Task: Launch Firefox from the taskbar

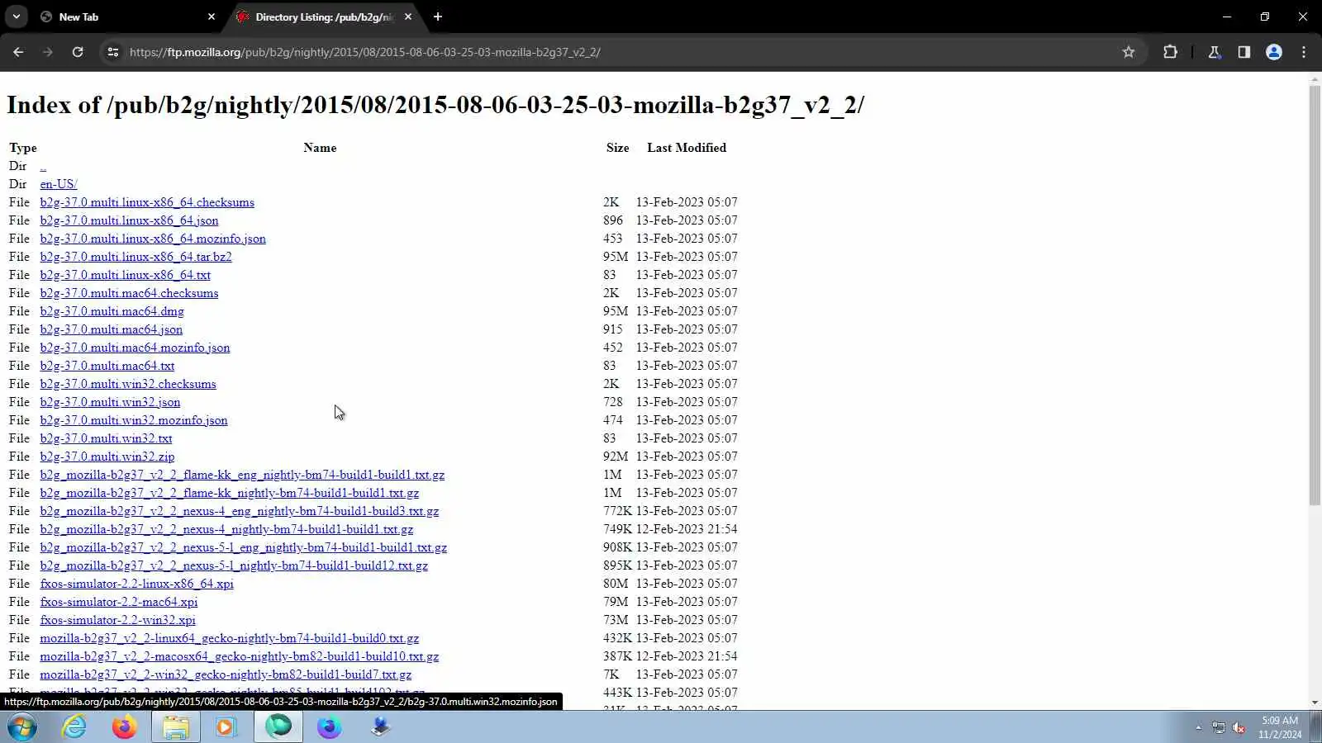Action: point(125,727)
